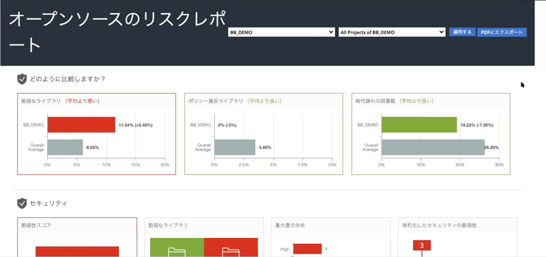This screenshot has height=257, width=546.
Task: Select the ポリシー違反ライブラリ card title
Action: pos(216,101)
